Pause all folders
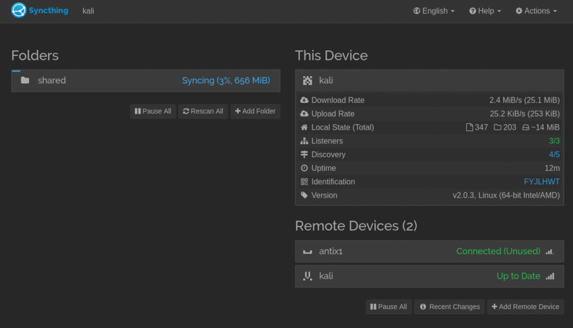The height and width of the screenshot is (328, 573). [x=153, y=111]
